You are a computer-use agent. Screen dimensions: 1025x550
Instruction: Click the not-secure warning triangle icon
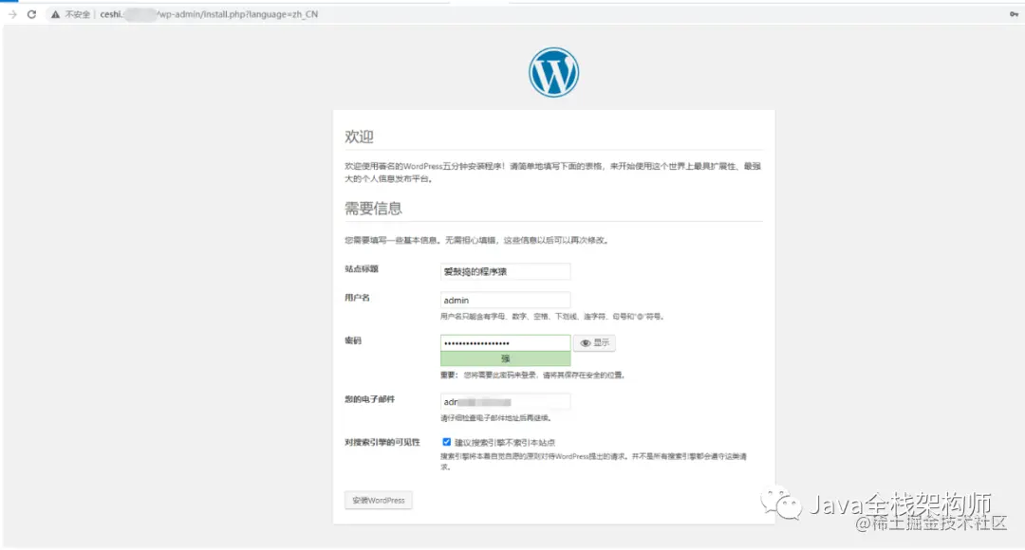pyautogui.click(x=56, y=14)
